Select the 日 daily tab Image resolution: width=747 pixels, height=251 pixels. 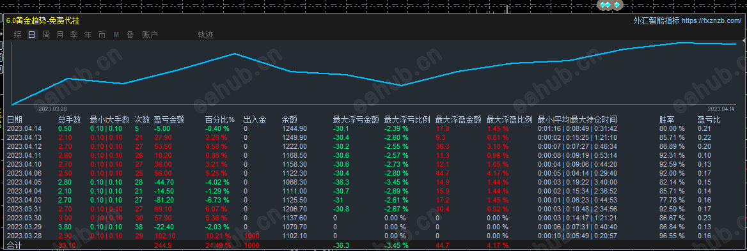coord(32,34)
